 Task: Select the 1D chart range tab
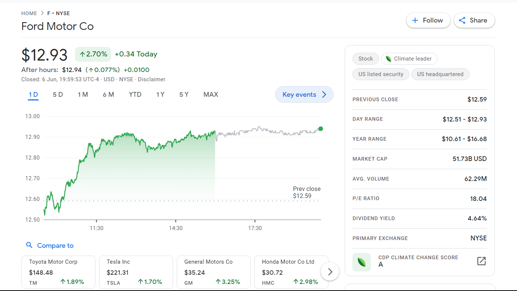(33, 95)
